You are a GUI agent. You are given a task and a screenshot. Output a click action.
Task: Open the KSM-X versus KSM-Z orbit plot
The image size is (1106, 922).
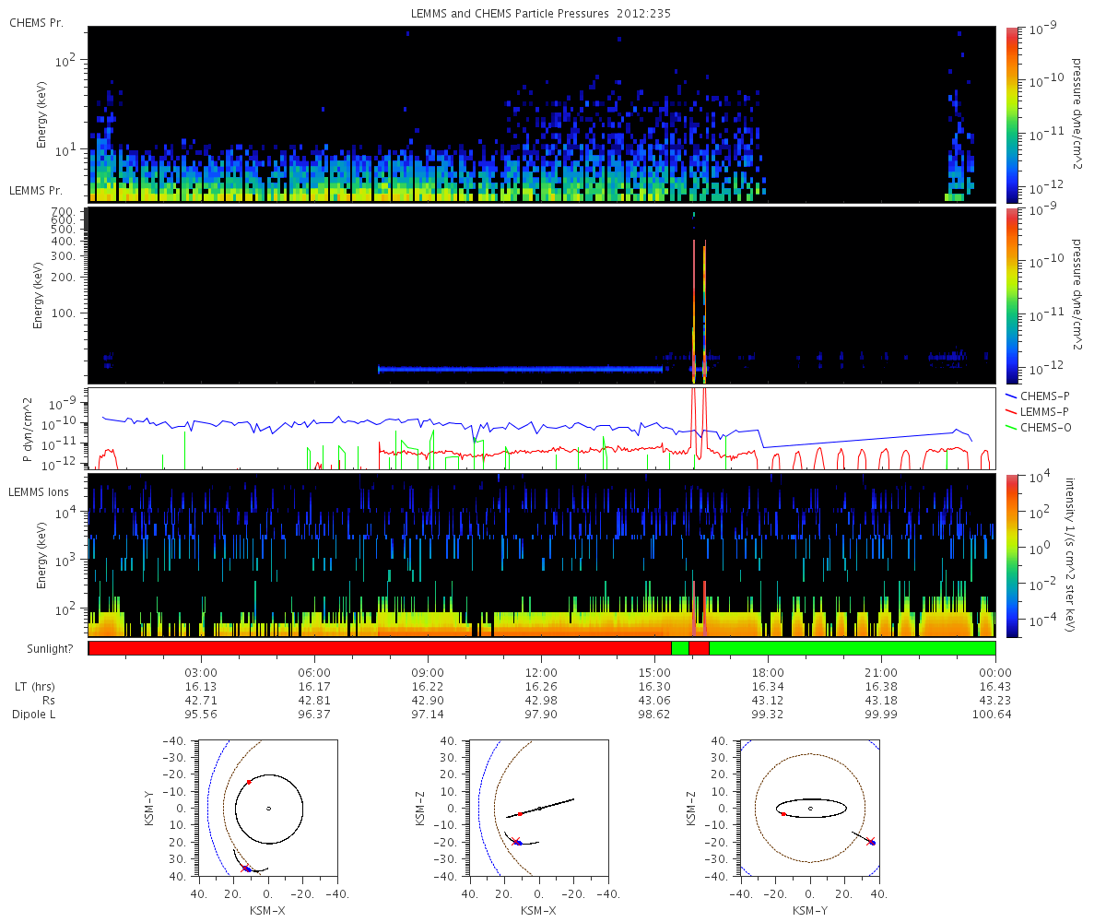tap(539, 808)
